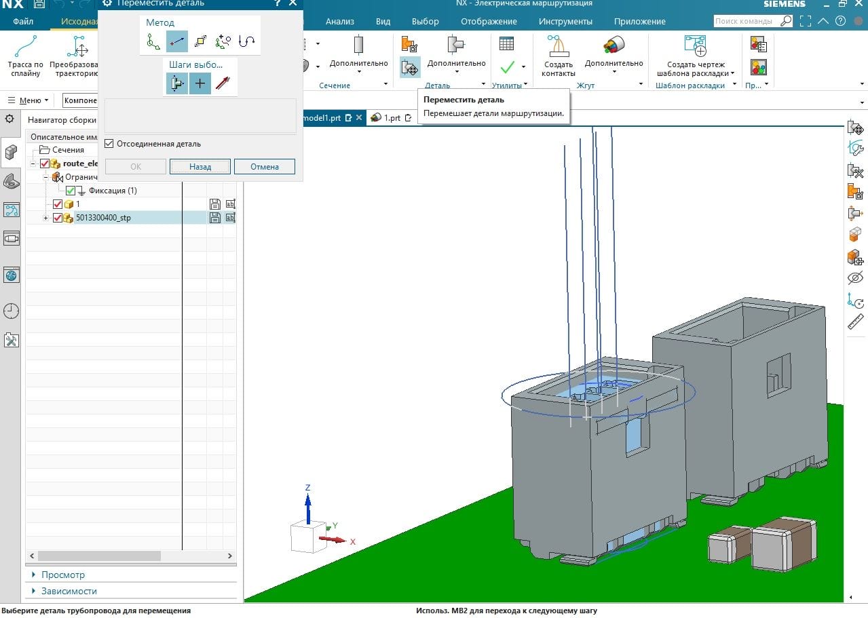868x618 pixels.
Task: Launch the Трасса по сплайну tool
Action: [25, 56]
